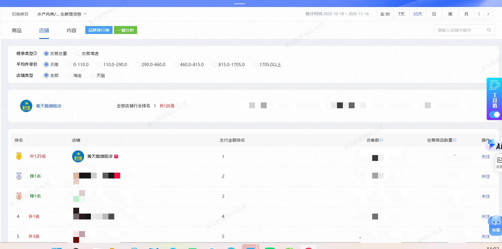502x249 pixels.
Task: Click the 反馈 feedback icon
Action: pyautogui.click(x=499, y=162)
